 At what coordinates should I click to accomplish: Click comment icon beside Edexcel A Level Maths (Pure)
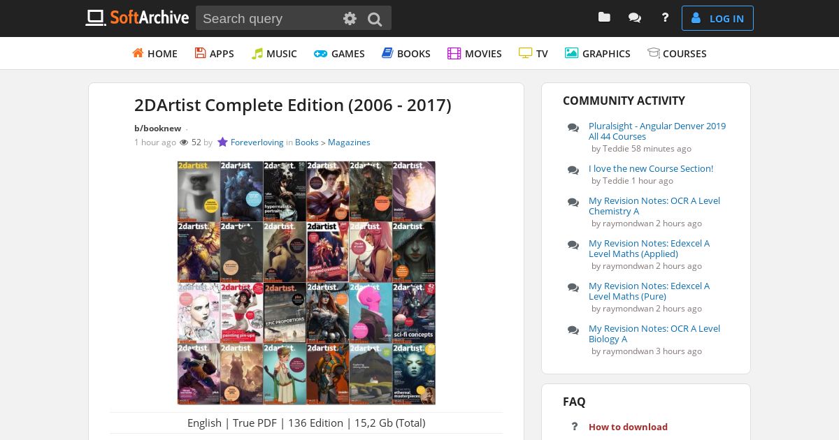573,287
